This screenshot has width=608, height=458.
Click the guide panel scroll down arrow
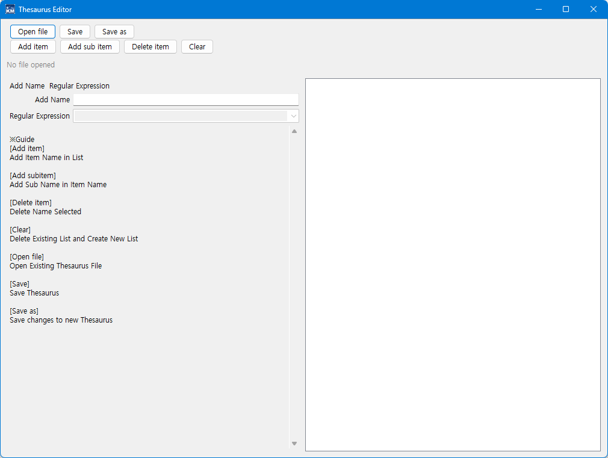pos(294,444)
